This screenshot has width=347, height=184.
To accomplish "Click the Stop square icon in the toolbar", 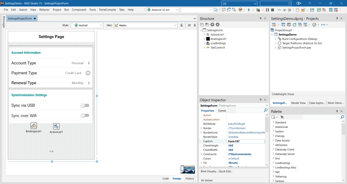I will pyautogui.click(x=273, y=10).
